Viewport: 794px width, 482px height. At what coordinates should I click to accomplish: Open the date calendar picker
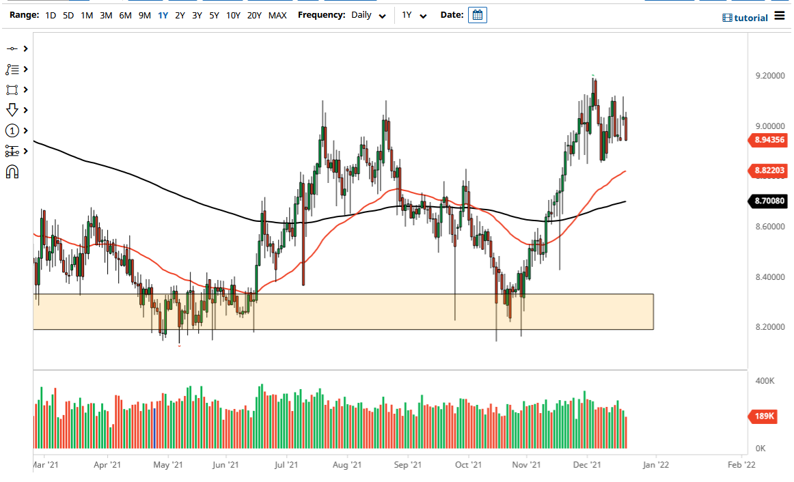477,14
